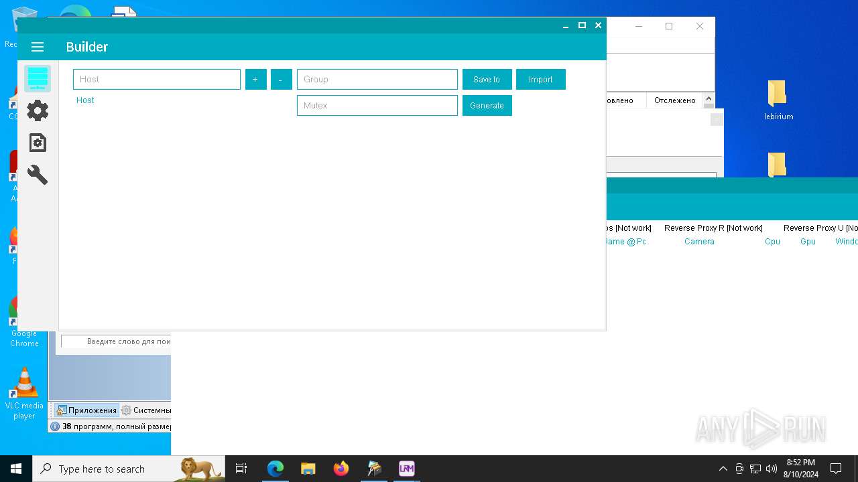Open the second unlabeled desktop folder

[776, 165]
